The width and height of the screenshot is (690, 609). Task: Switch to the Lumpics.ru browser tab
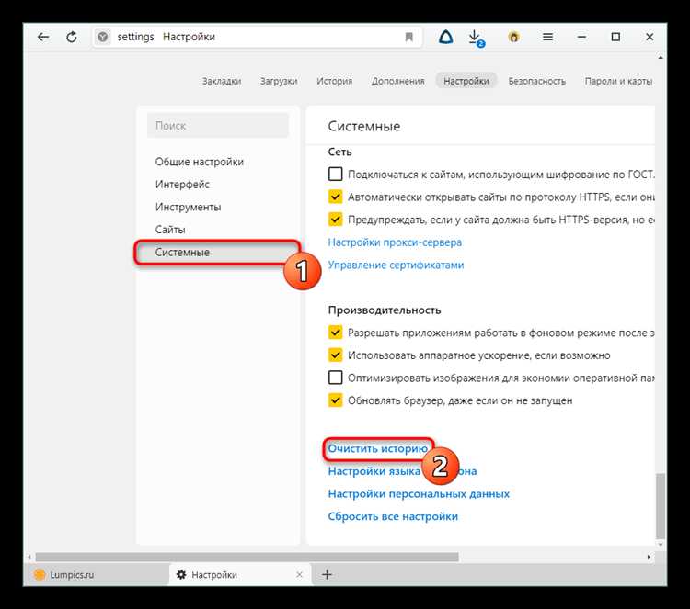point(96,574)
